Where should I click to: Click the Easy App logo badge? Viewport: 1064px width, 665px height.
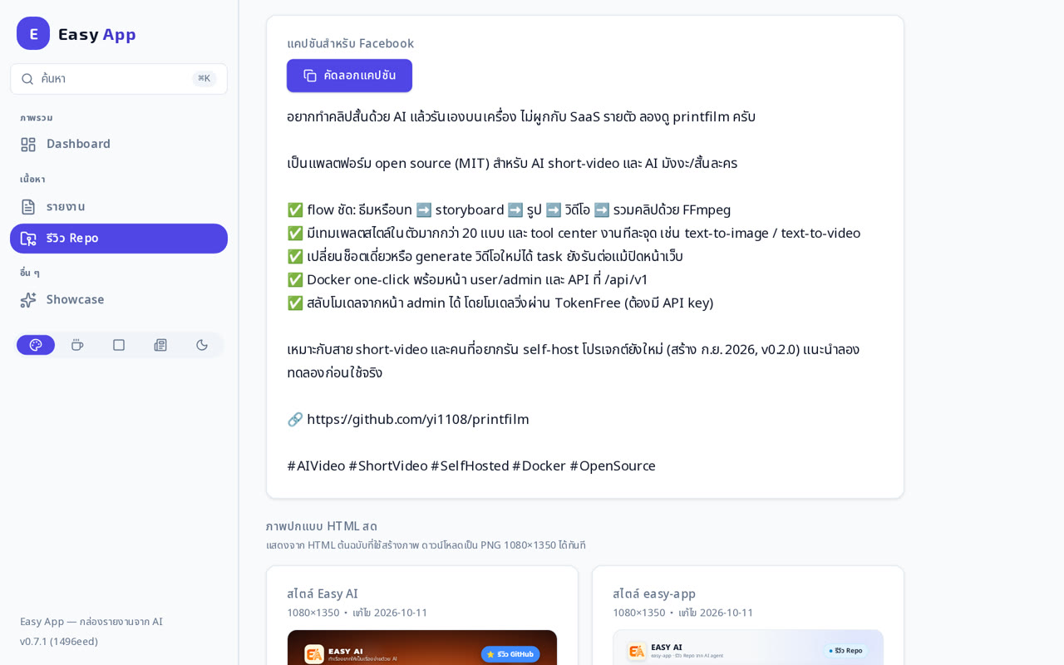click(33, 33)
